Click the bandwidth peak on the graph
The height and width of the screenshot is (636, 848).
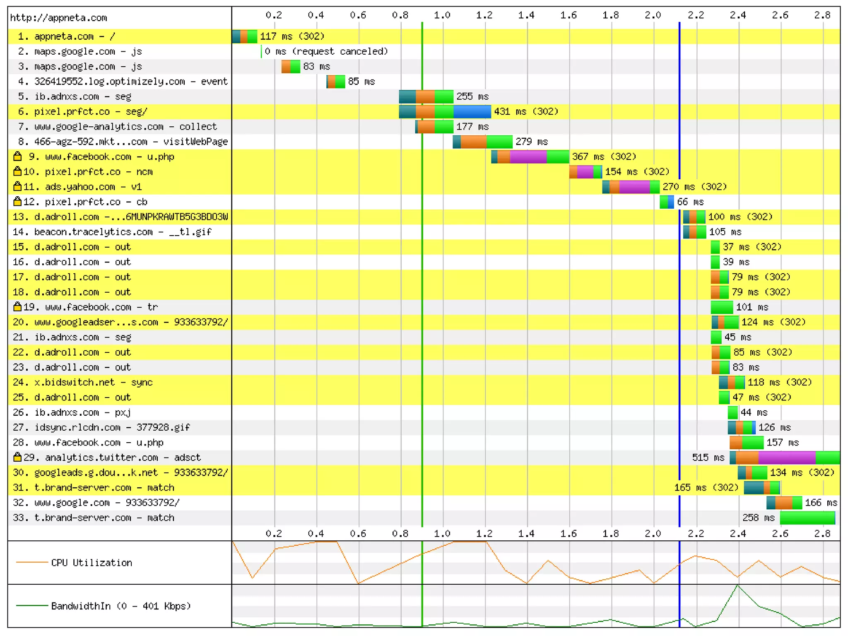pyautogui.click(x=737, y=585)
